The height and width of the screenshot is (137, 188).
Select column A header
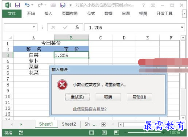click(33, 38)
